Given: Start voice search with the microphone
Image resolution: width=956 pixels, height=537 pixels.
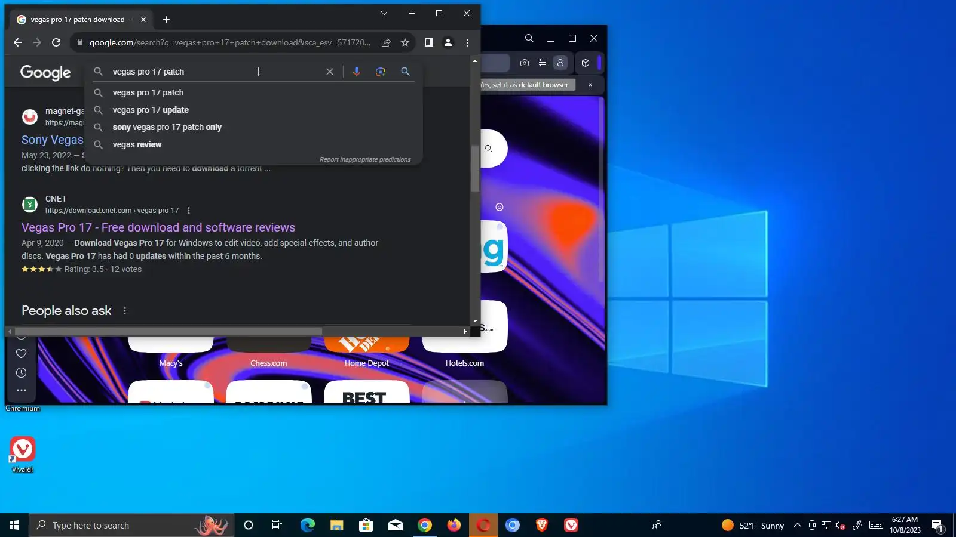Looking at the screenshot, I should 357,72.
